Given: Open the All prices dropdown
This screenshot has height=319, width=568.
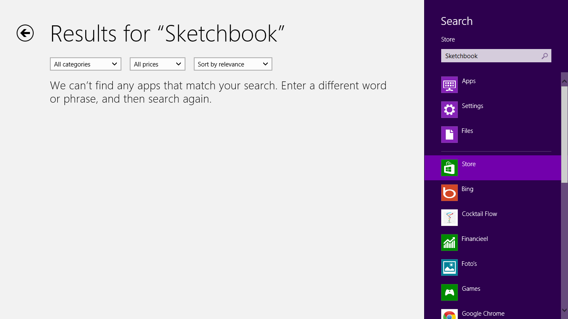Looking at the screenshot, I should pos(158,64).
